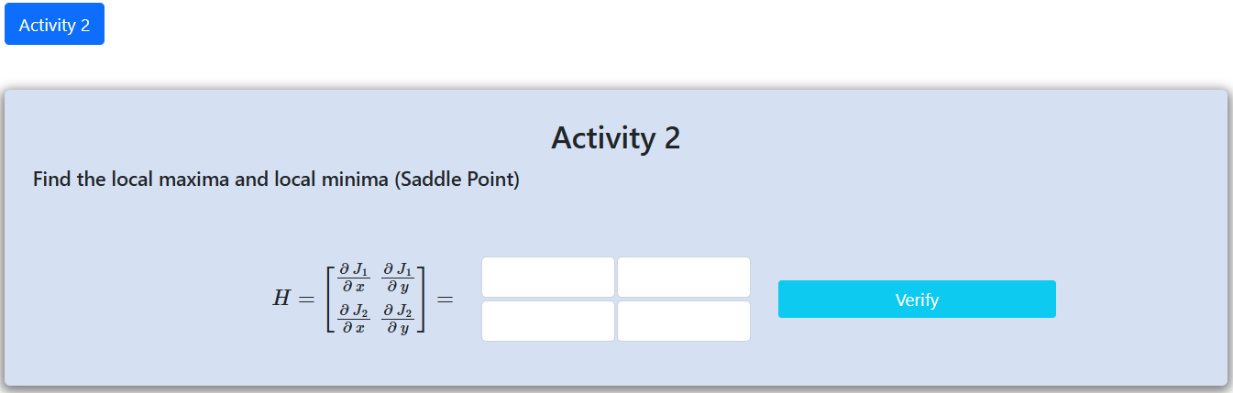This screenshot has height=393, width=1233.
Task: Click the left bracket of the matrix
Action: [330, 299]
